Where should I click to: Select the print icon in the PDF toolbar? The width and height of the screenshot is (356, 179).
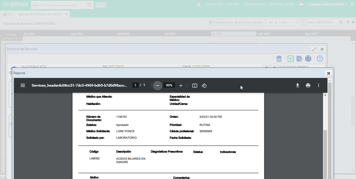(x=308, y=85)
